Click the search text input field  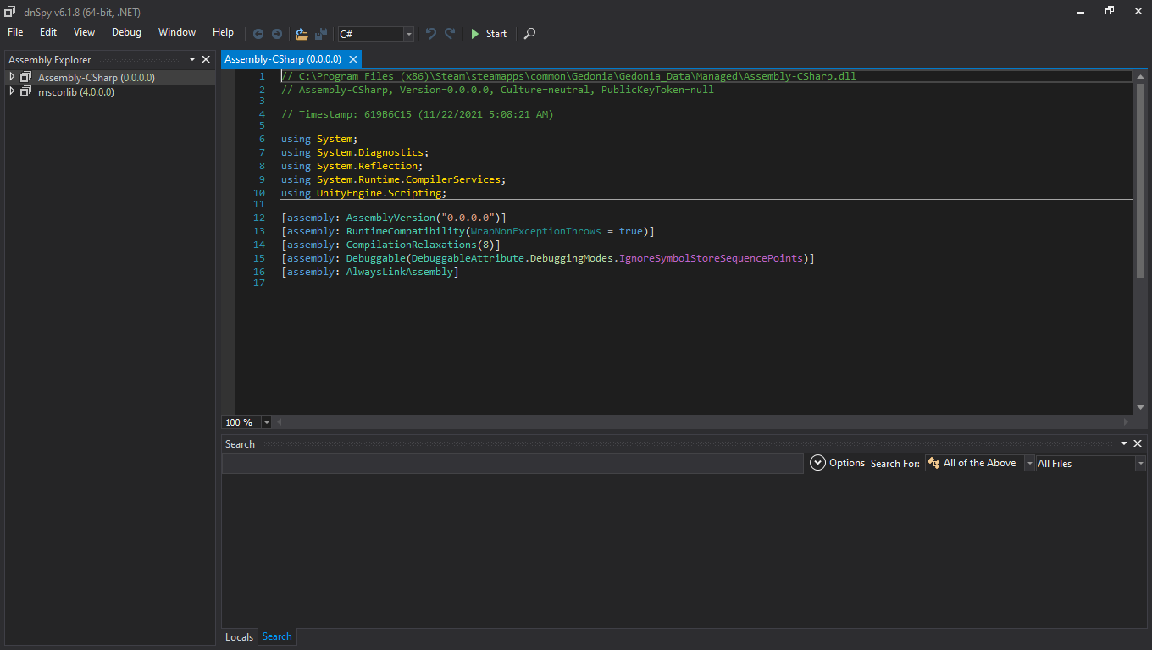pyautogui.click(x=512, y=463)
